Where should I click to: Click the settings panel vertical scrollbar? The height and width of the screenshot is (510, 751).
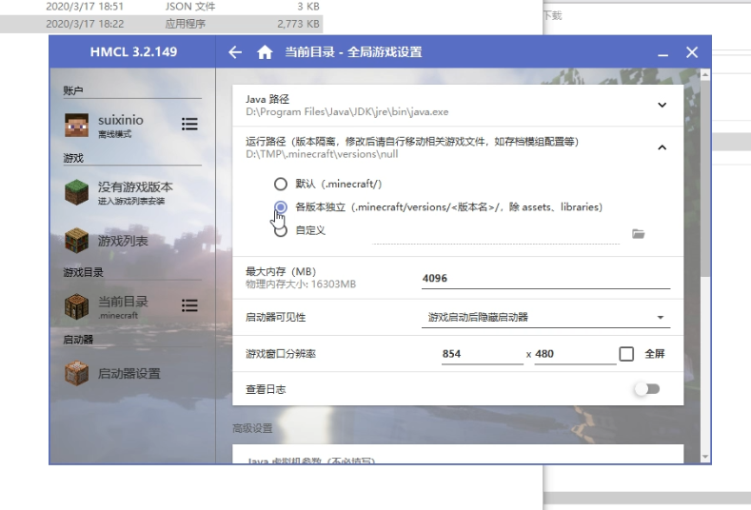point(704,178)
